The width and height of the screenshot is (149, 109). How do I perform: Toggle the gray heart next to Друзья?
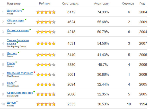coord(17,102)
